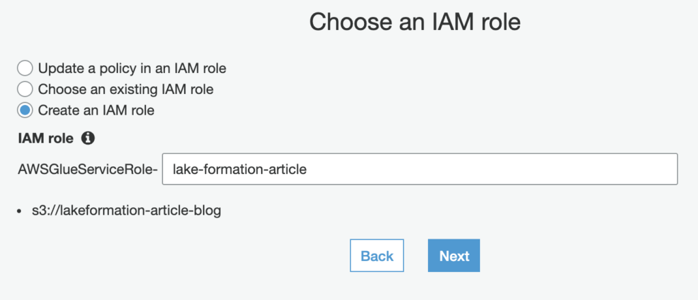Select the Update a policy radio button

click(x=25, y=69)
